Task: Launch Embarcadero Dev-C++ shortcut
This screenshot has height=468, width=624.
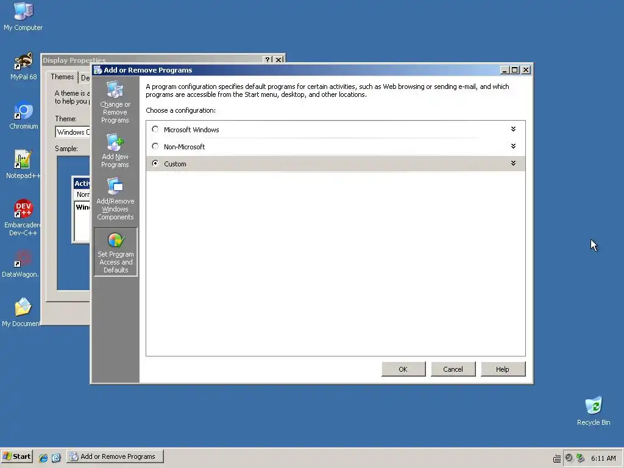Action: point(23,218)
